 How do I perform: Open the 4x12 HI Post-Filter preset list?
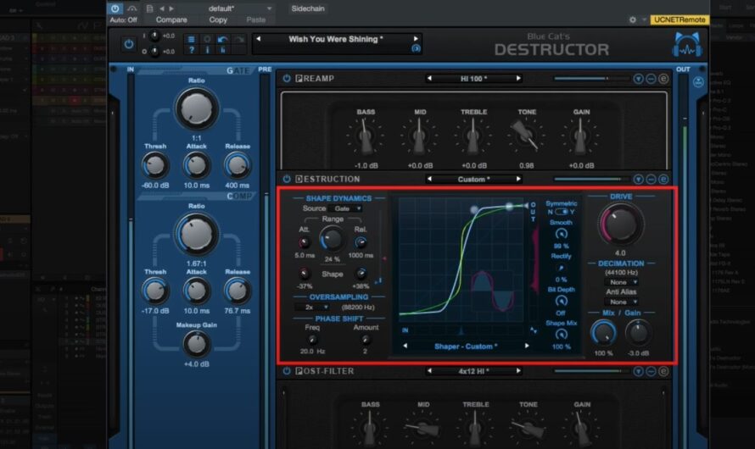pos(474,371)
